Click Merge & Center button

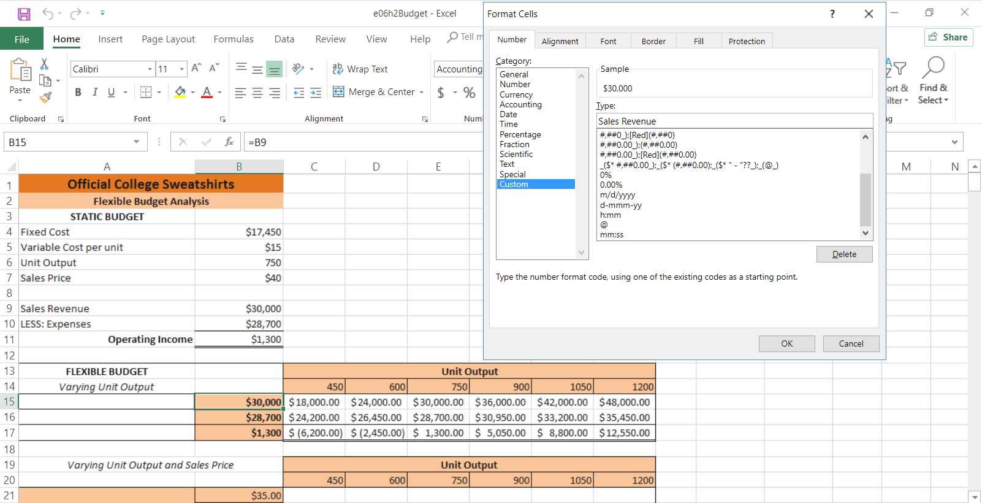click(x=373, y=91)
